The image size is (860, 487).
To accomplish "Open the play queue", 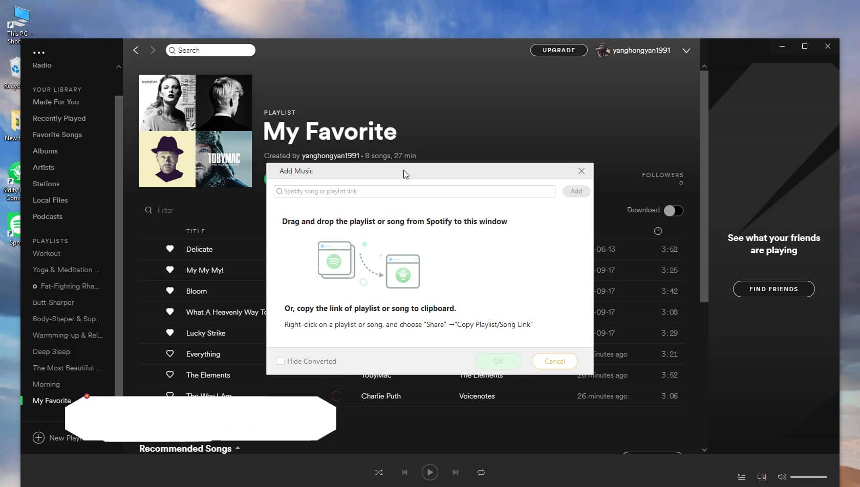I will point(741,476).
